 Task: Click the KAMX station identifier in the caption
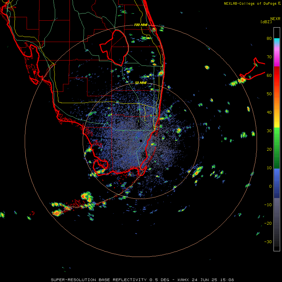[x=184, y=280]
